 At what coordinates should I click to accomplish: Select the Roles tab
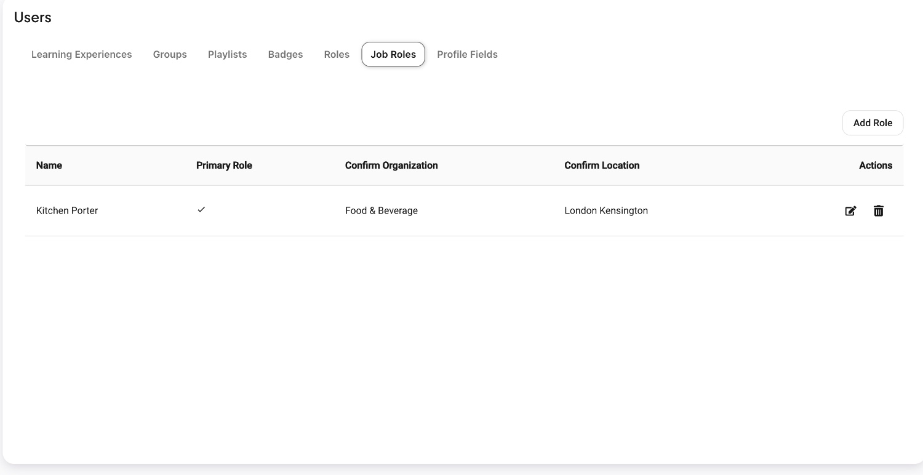[337, 54]
